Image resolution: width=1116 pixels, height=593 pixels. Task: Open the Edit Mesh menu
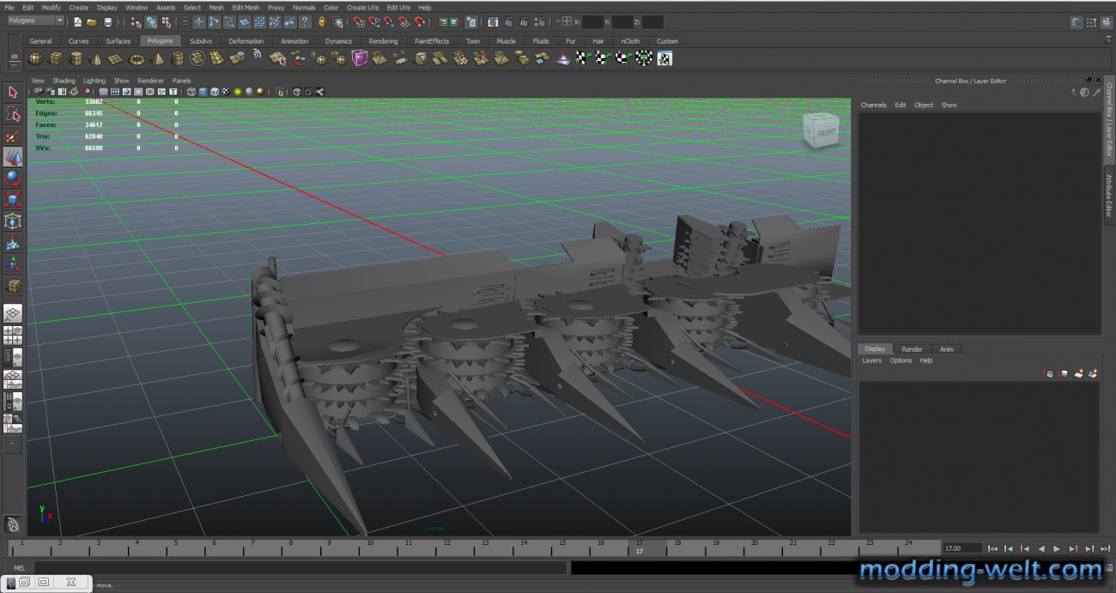tap(246, 8)
